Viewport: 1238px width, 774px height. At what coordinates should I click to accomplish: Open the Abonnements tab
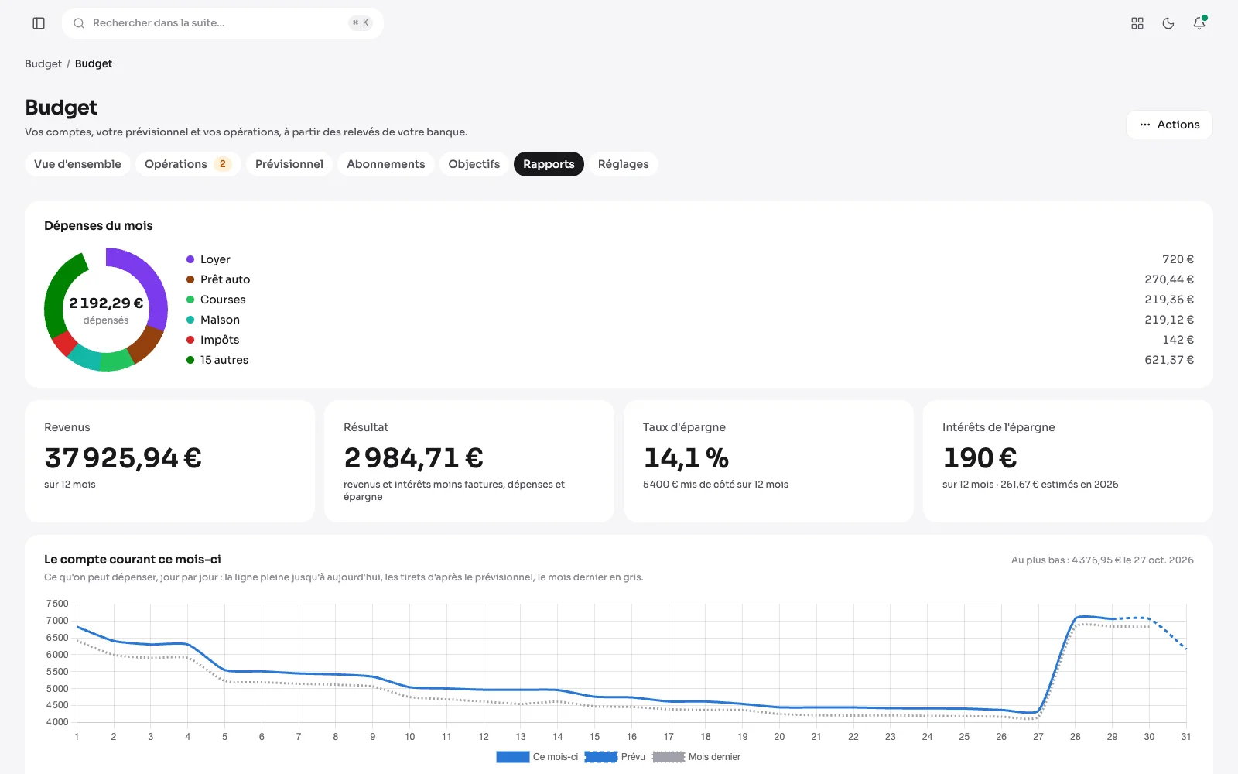pyautogui.click(x=386, y=164)
